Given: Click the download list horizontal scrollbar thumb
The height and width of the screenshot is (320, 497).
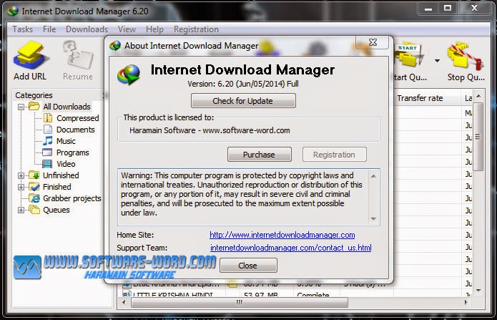Looking at the screenshot, I should (x=240, y=302).
